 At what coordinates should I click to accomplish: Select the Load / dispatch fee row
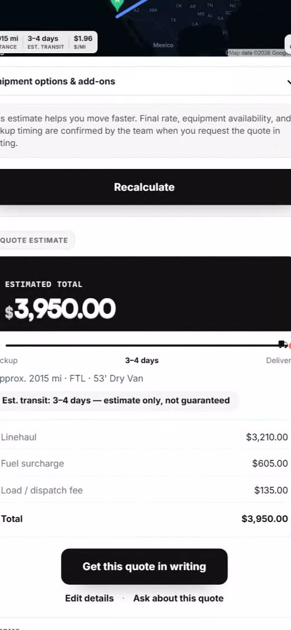point(145,490)
